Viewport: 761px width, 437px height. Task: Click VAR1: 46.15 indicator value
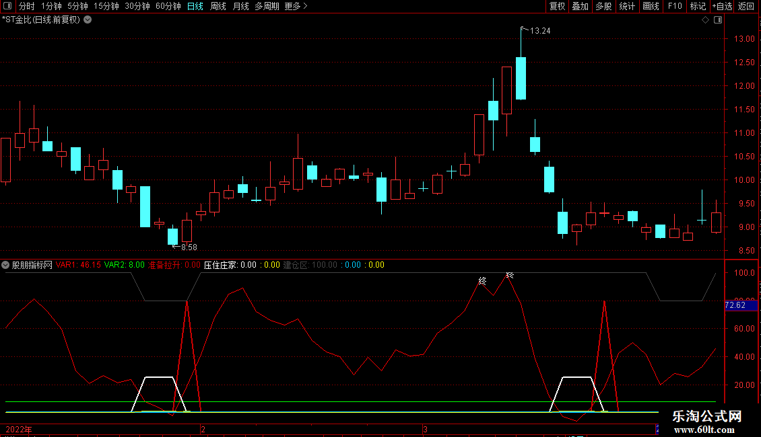(78, 265)
